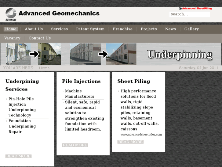This screenshot has width=222, height=167.
Task: Open the Gallery menu item
Action: point(191,29)
